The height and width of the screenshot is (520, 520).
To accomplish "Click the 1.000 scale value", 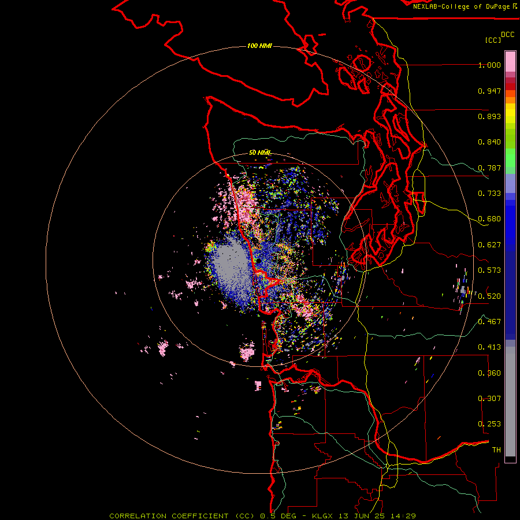I will 489,65.
